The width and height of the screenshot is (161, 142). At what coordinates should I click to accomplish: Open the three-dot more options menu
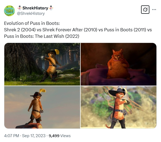[x=154, y=9]
